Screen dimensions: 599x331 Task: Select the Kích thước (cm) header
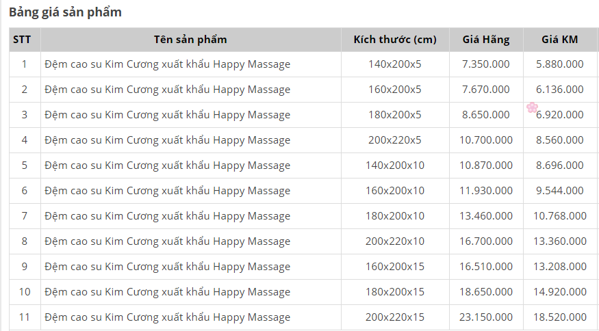[x=395, y=40]
